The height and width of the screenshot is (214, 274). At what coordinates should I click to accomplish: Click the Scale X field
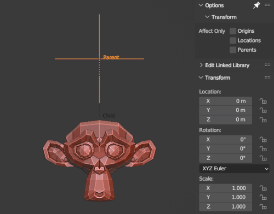coord(226,188)
